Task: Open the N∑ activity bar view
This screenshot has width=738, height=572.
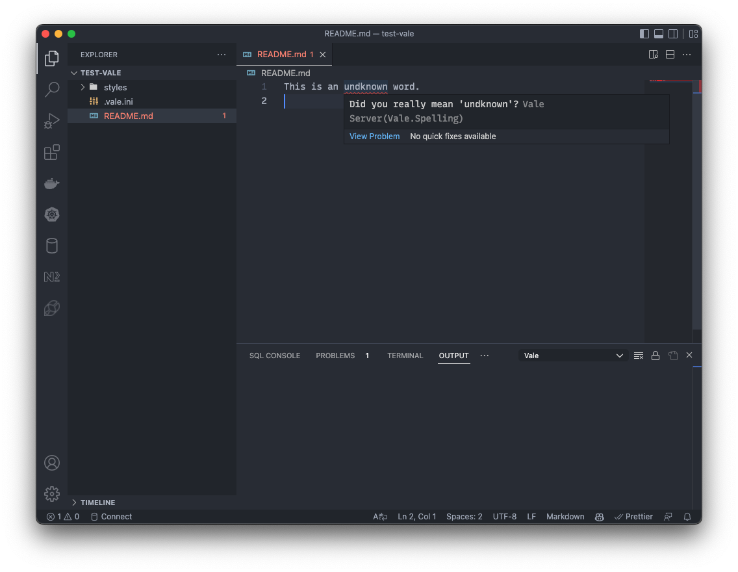Action: tap(52, 277)
